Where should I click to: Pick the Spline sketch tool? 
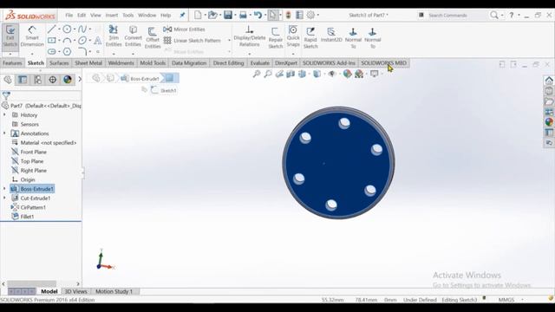pos(82,29)
